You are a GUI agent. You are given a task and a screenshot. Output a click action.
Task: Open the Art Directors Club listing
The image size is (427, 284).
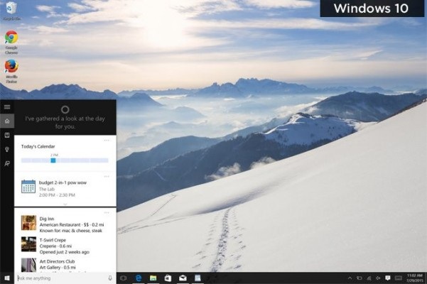[65, 265]
